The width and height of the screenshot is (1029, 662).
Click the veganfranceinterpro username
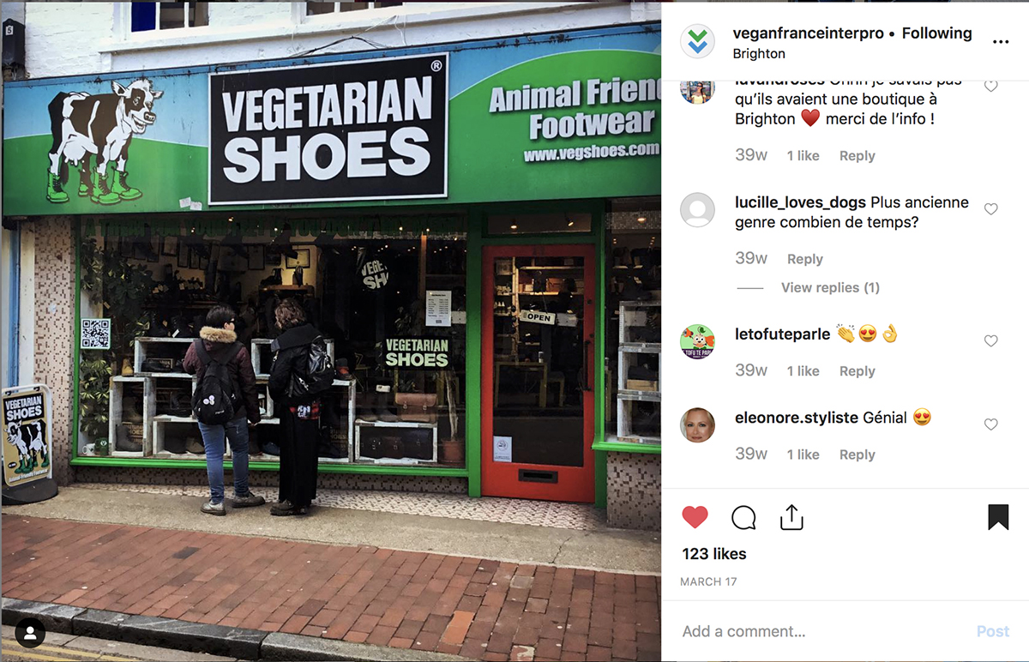[809, 33]
